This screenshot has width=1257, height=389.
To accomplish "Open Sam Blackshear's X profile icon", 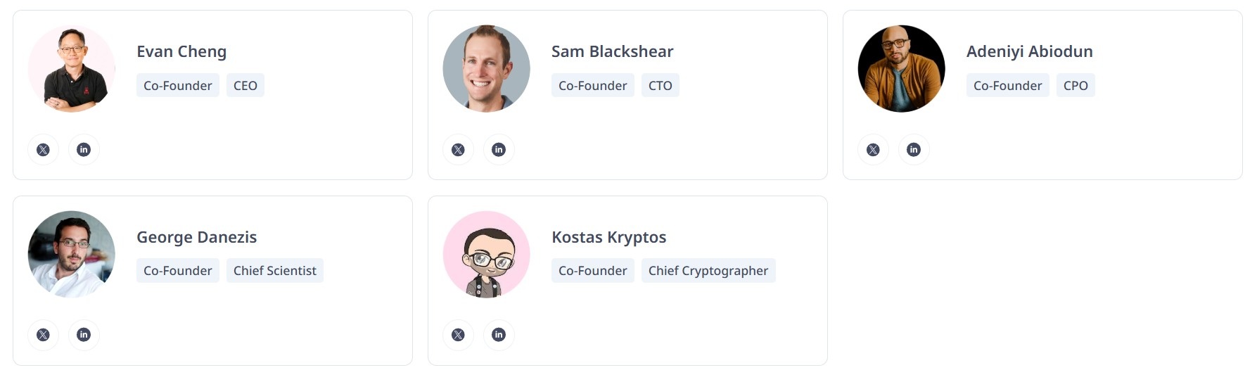I will [458, 149].
